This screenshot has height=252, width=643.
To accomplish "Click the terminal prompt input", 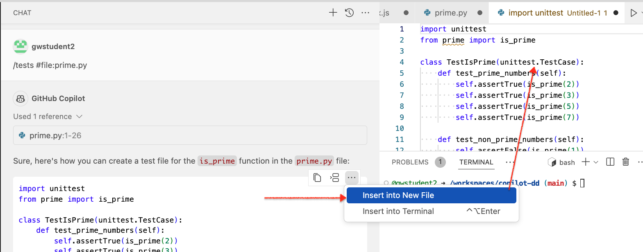I will pos(582,183).
